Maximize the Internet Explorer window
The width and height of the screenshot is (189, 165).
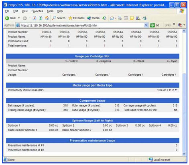[x=177, y=5]
